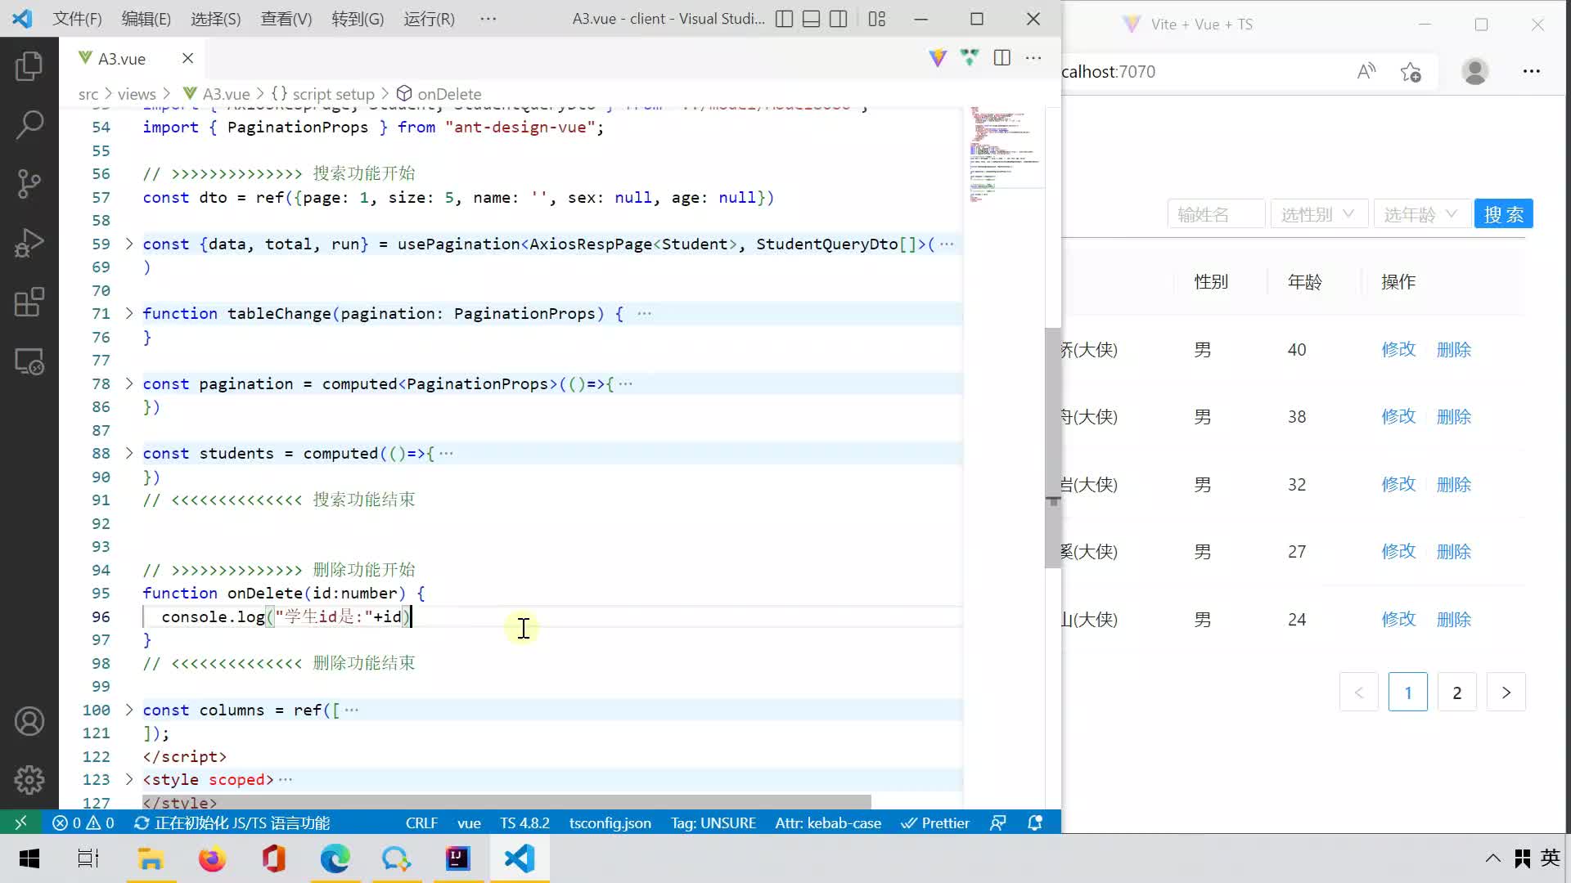Open browser settings and more menu
This screenshot has width=1571, height=883.
[1532, 71]
